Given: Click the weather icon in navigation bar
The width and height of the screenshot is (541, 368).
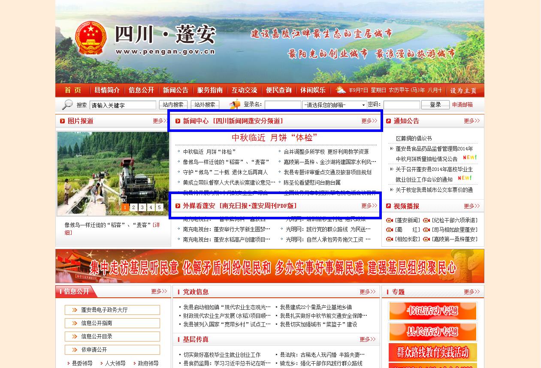Looking at the screenshot, I should click(x=341, y=90).
